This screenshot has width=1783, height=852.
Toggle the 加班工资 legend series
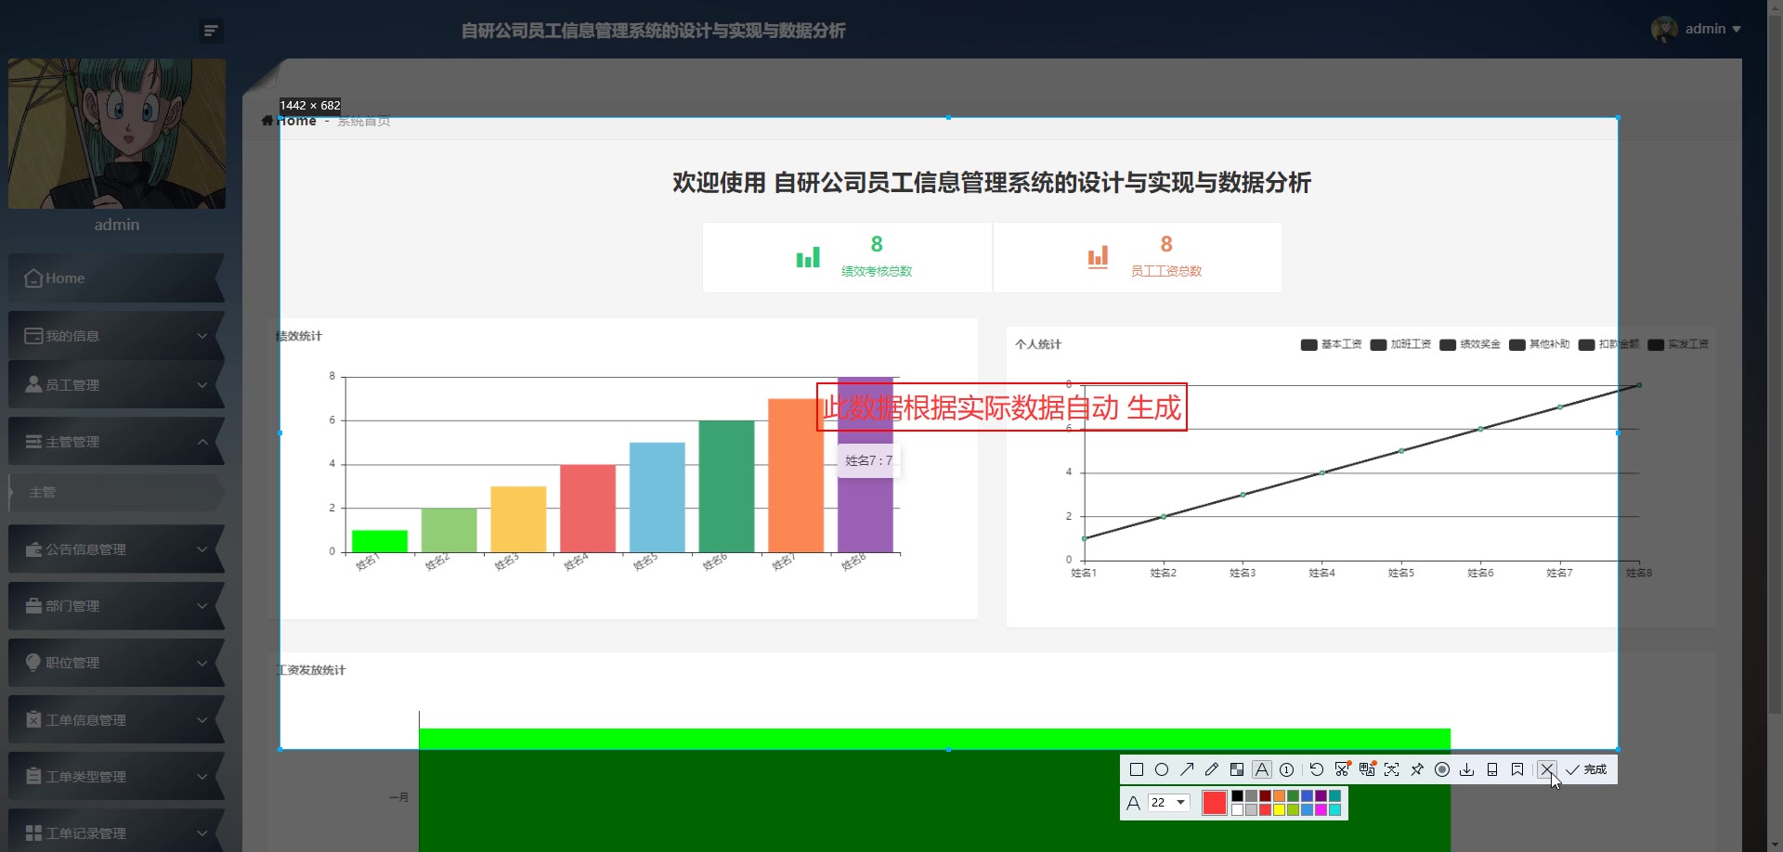(x=1401, y=344)
